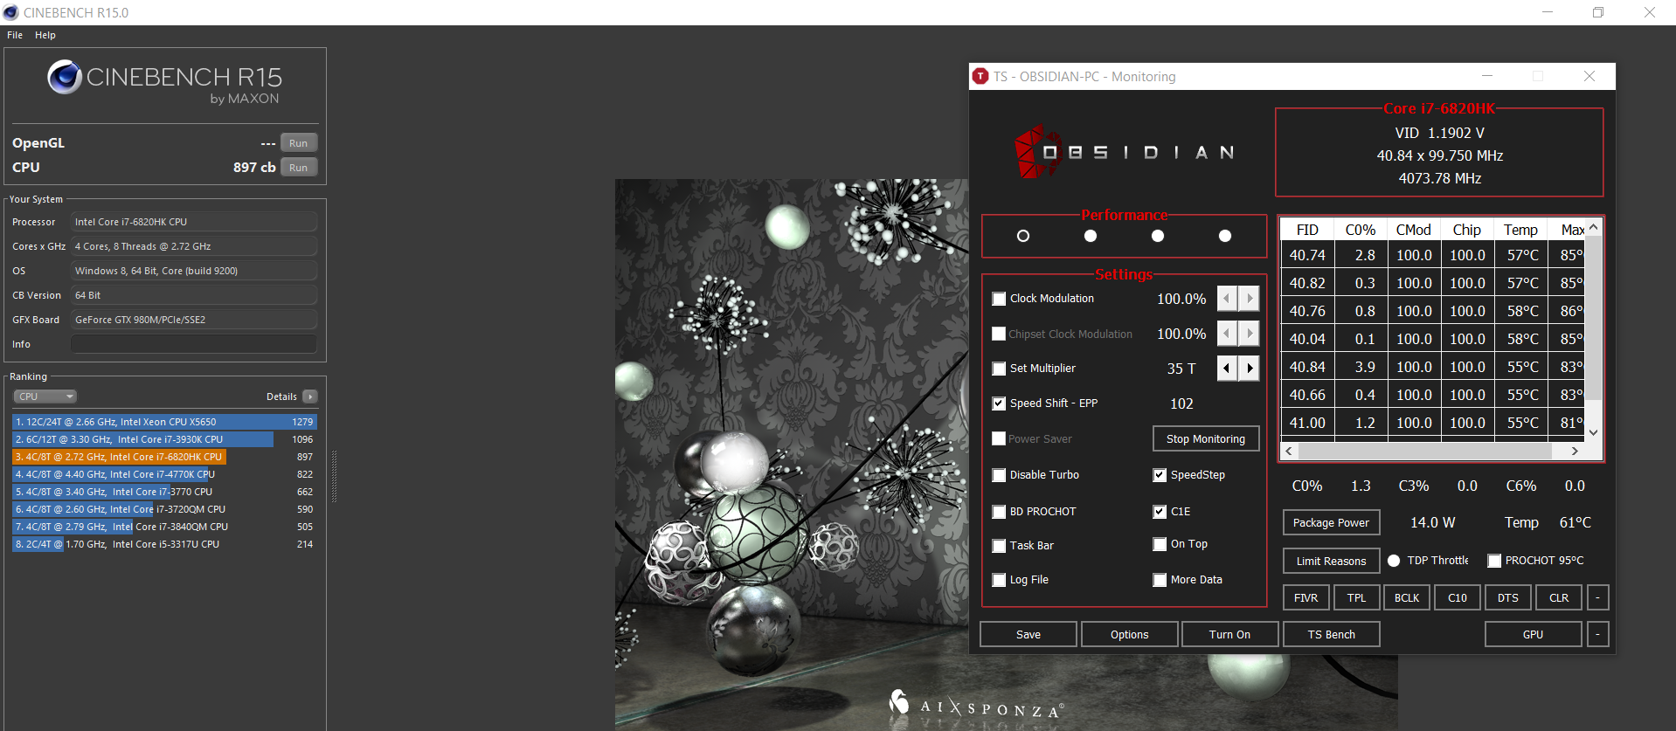1676x731 pixels.
Task: Expand ranking Details arrow
Action: (x=310, y=397)
